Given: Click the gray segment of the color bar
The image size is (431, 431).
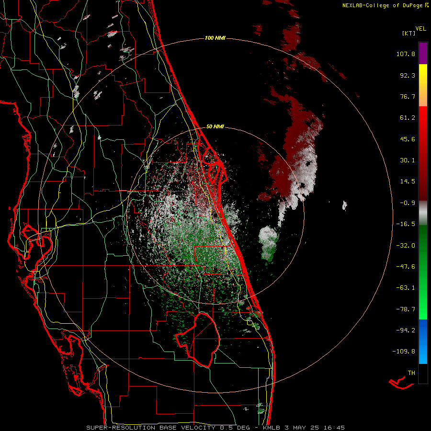Looking at the screenshot, I should click(423, 212).
